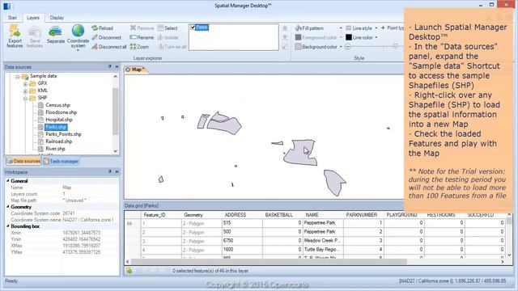This screenshot has height=291, width=518.
Task: Click the slider minus icon in Style
Action: pos(347,47)
